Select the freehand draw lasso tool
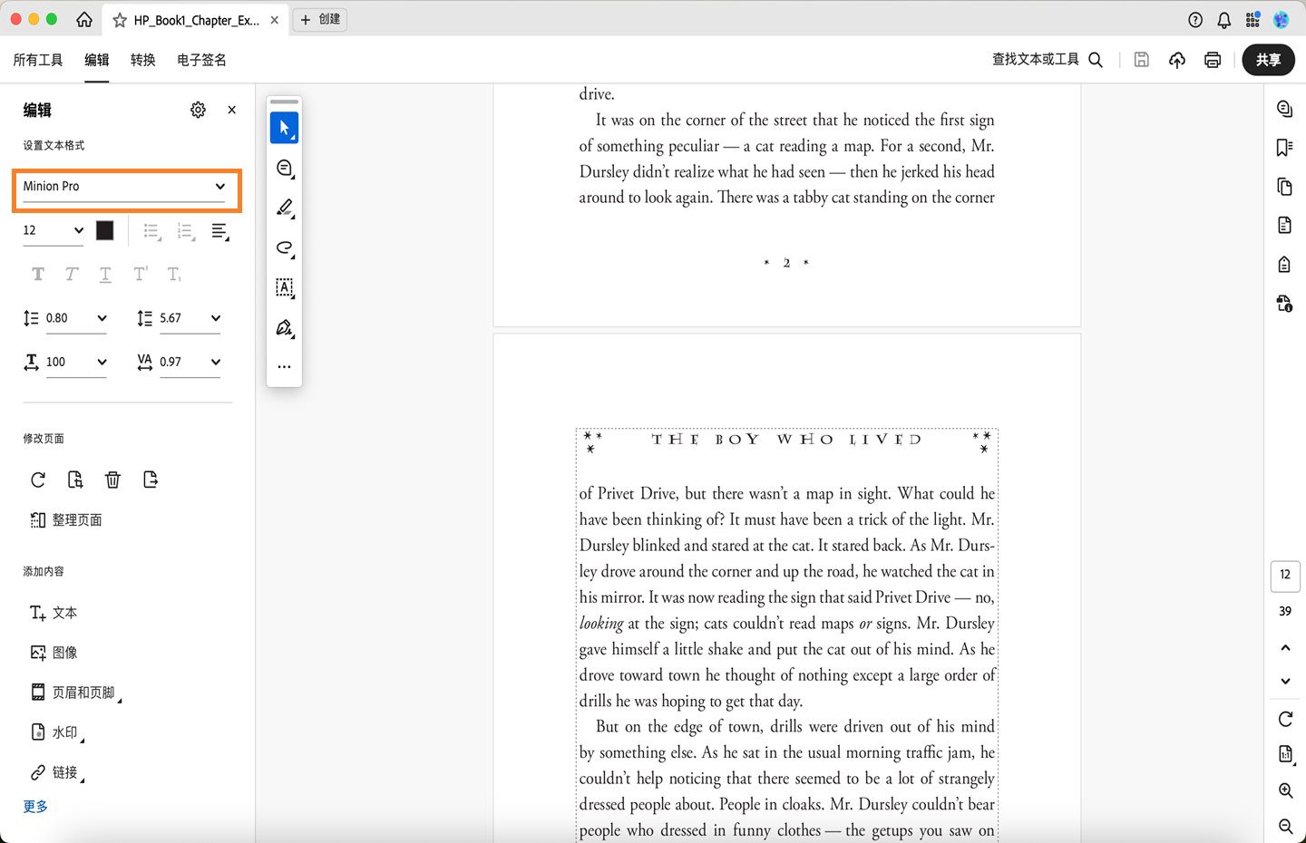The image size is (1306, 843). [284, 248]
